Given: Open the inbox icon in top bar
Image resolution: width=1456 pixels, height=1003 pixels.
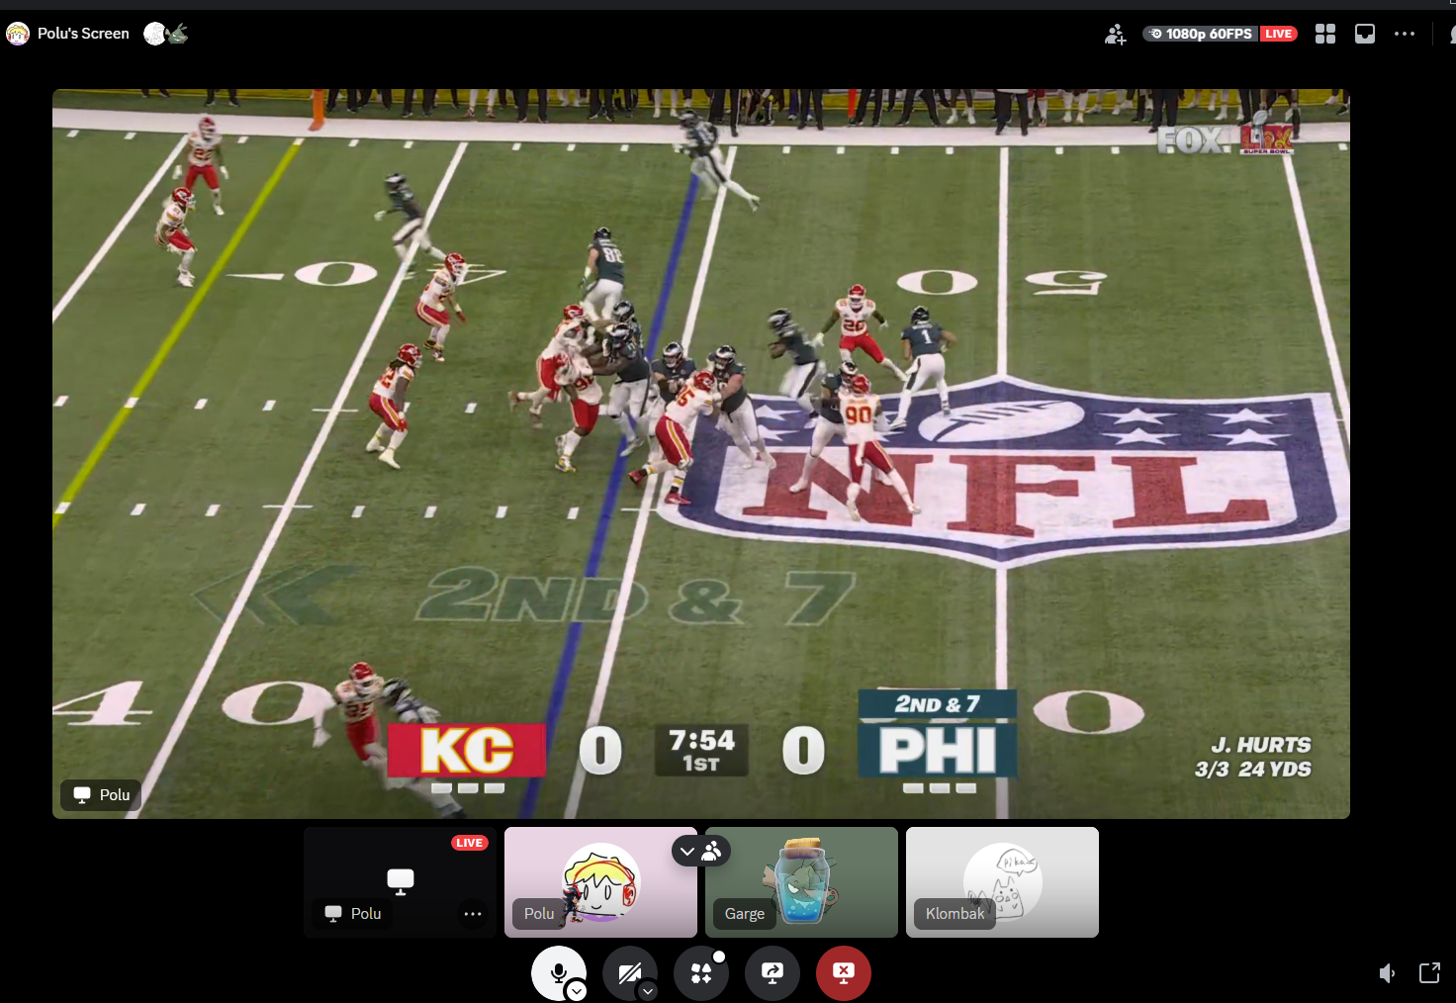Looking at the screenshot, I should [1365, 34].
